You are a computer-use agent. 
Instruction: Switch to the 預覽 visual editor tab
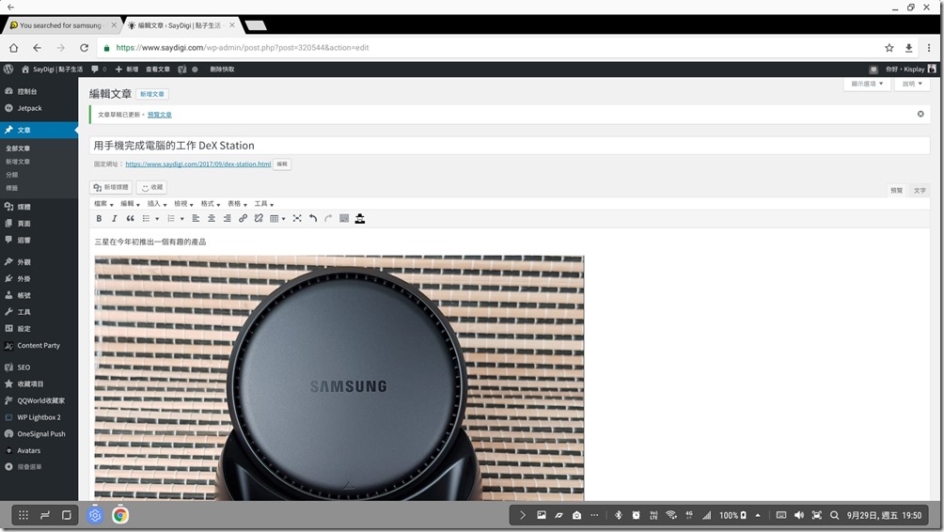coord(896,190)
